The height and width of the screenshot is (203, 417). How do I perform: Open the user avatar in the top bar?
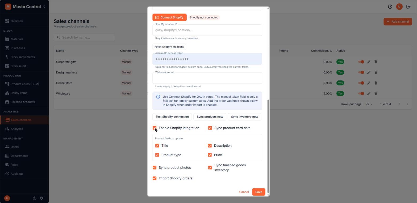tap(399, 7)
